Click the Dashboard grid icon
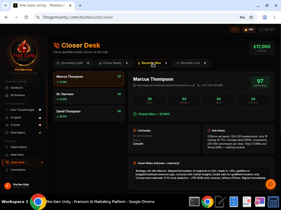This screenshot has height=210, width=281. pos(7,88)
